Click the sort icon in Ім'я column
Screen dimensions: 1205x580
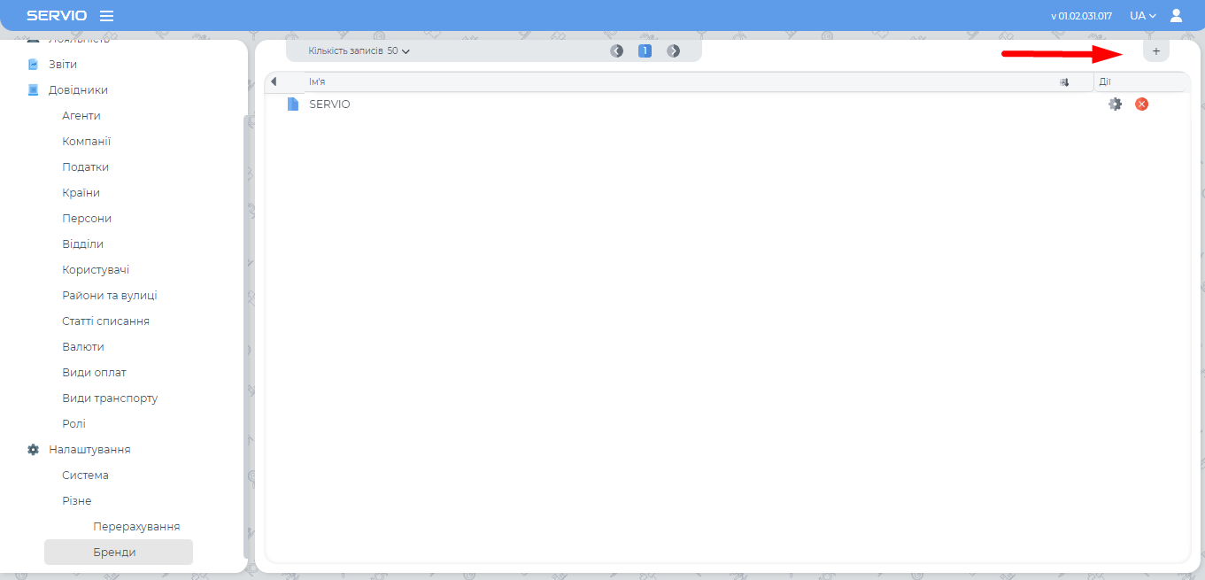click(1064, 82)
